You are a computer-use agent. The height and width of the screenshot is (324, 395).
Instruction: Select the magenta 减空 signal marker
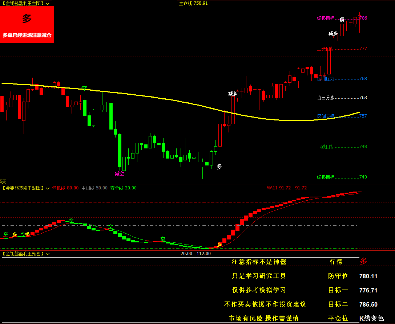[x=119, y=173]
